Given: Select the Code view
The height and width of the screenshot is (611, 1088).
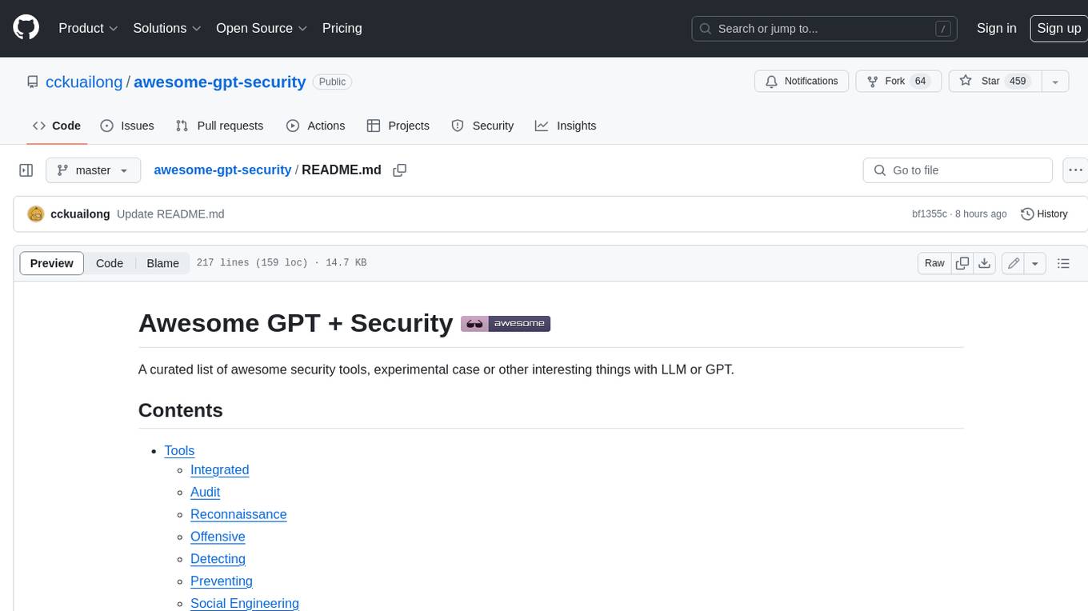Looking at the screenshot, I should (x=110, y=263).
